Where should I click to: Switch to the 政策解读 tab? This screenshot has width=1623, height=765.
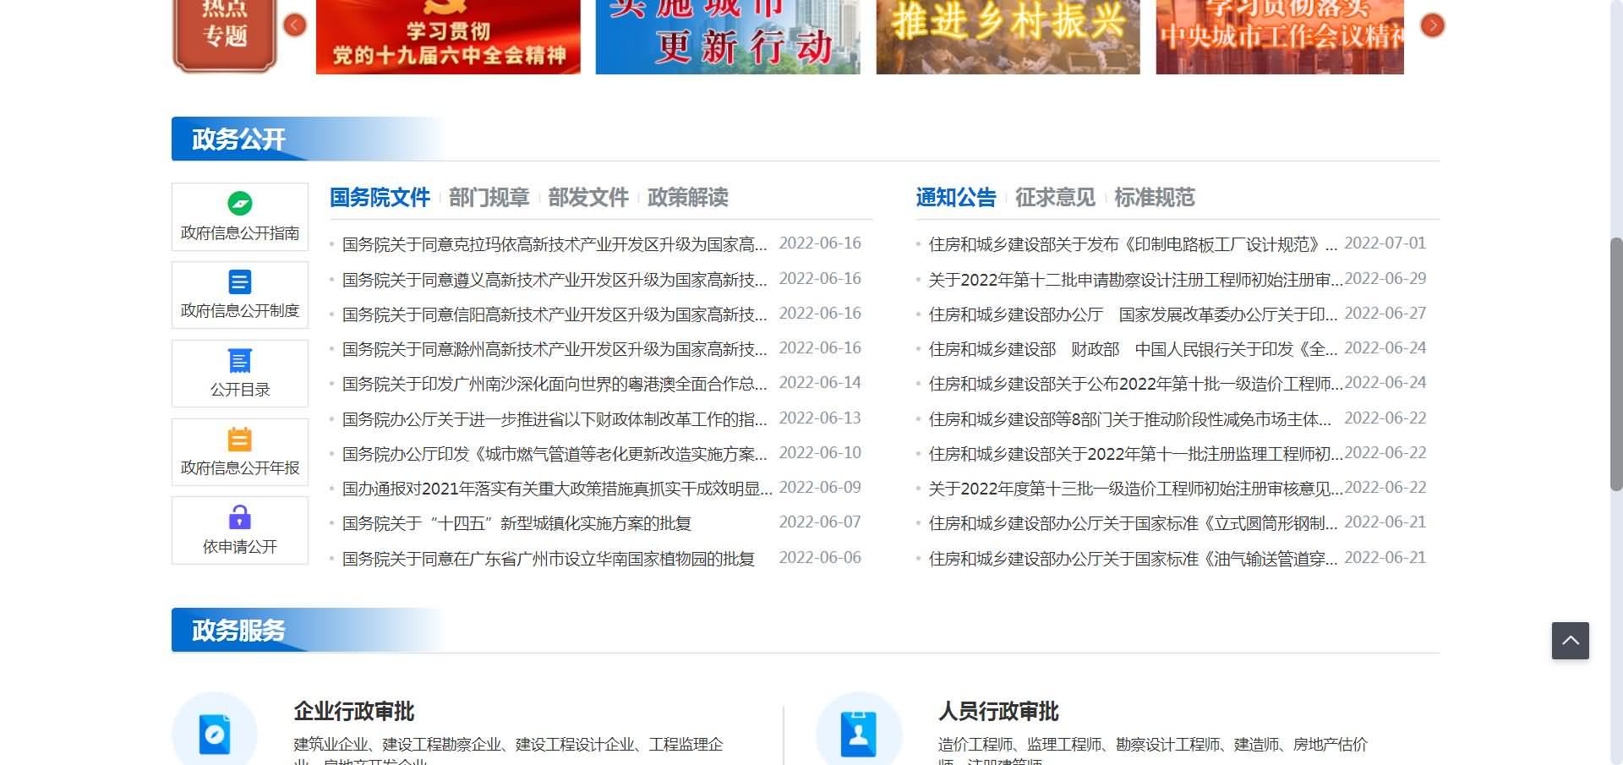point(687,198)
